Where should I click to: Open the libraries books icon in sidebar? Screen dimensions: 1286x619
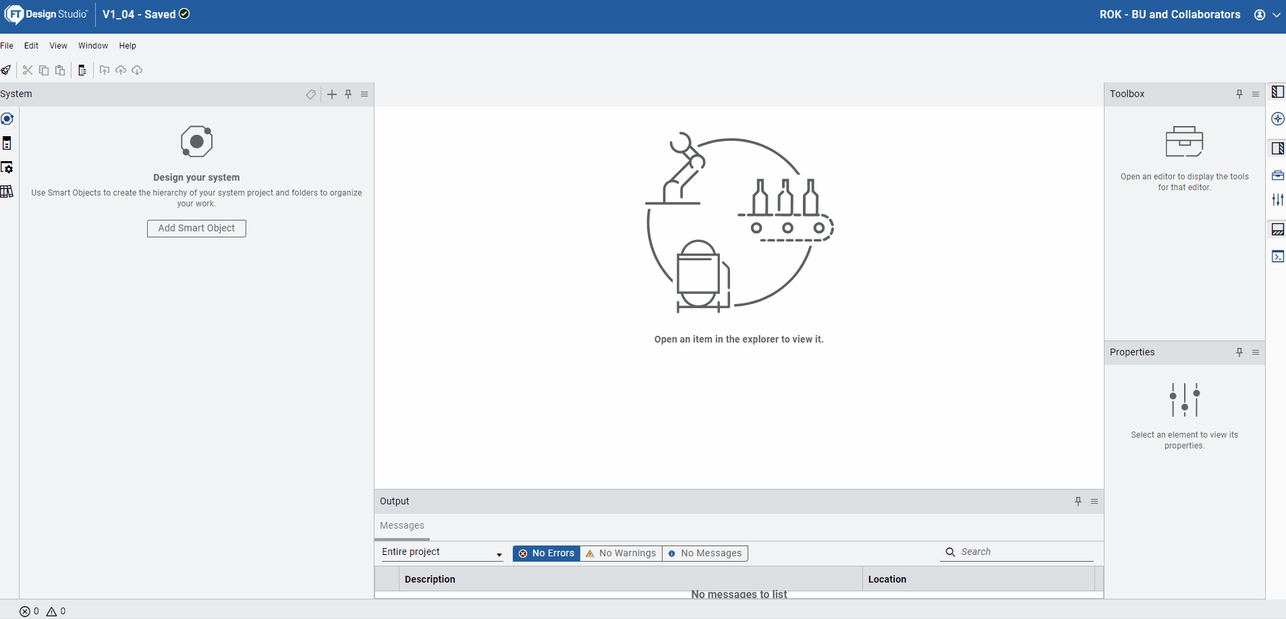[x=7, y=191]
